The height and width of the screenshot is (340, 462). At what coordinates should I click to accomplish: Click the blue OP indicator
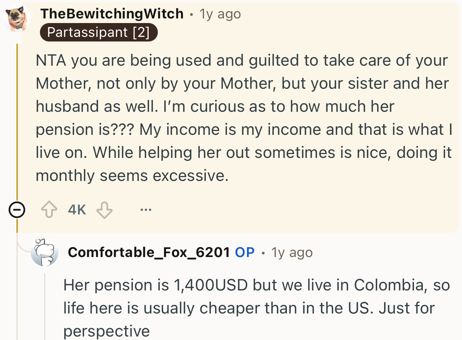(245, 252)
